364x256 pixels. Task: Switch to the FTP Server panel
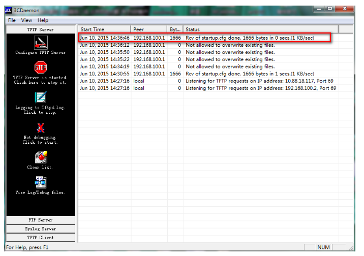[x=41, y=220]
